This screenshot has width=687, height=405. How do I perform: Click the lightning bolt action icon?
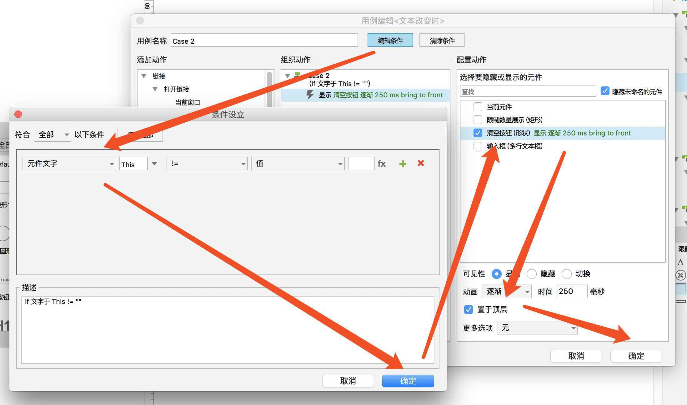point(310,95)
